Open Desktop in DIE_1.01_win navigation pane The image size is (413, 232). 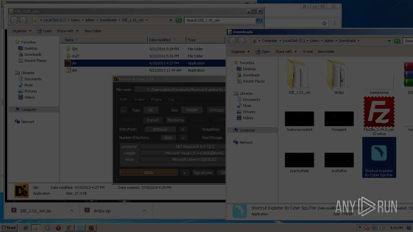click(31, 48)
